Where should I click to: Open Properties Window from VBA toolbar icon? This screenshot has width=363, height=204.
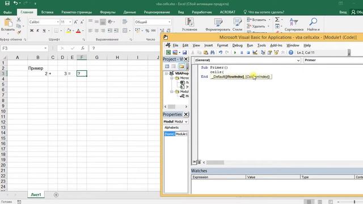click(x=269, y=53)
